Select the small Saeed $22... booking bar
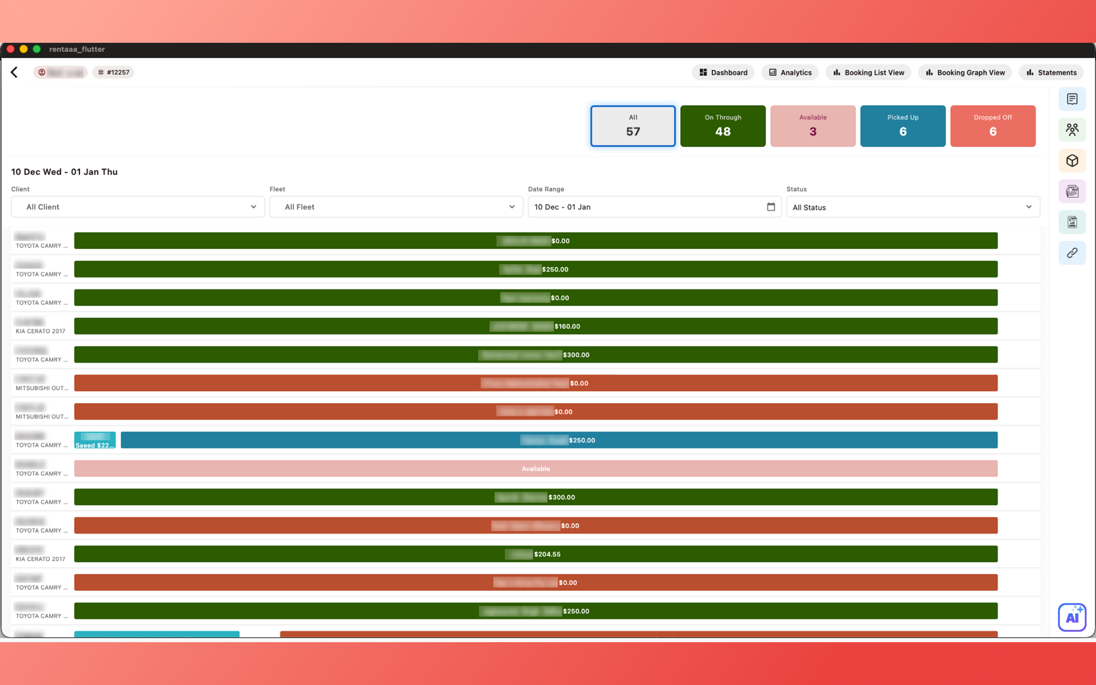The image size is (1096, 685). (95, 440)
